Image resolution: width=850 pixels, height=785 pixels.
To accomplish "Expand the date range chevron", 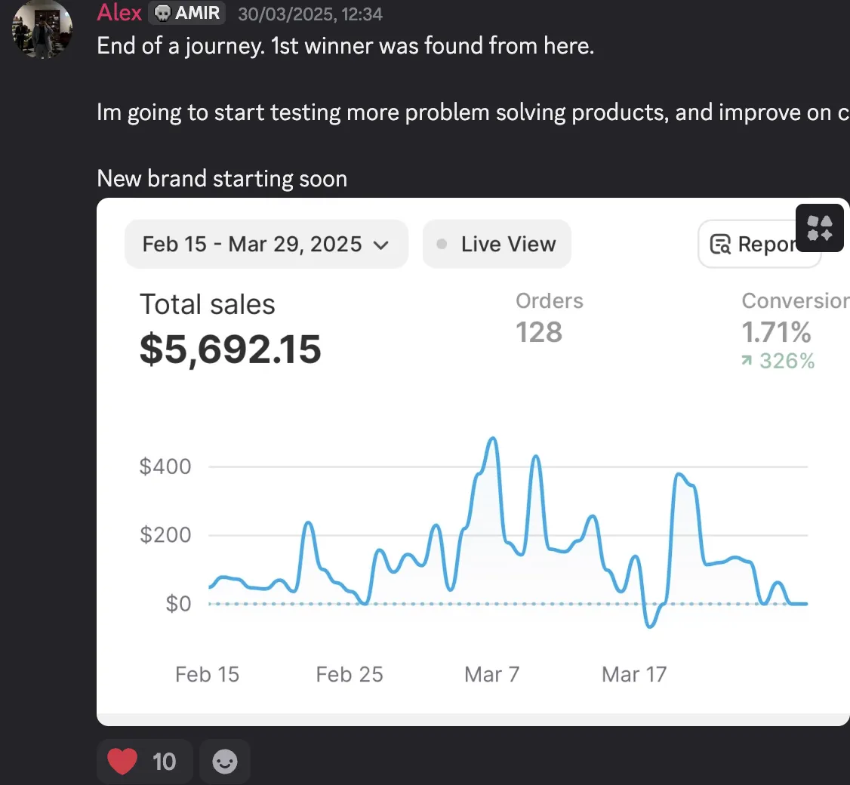I will [x=381, y=245].
